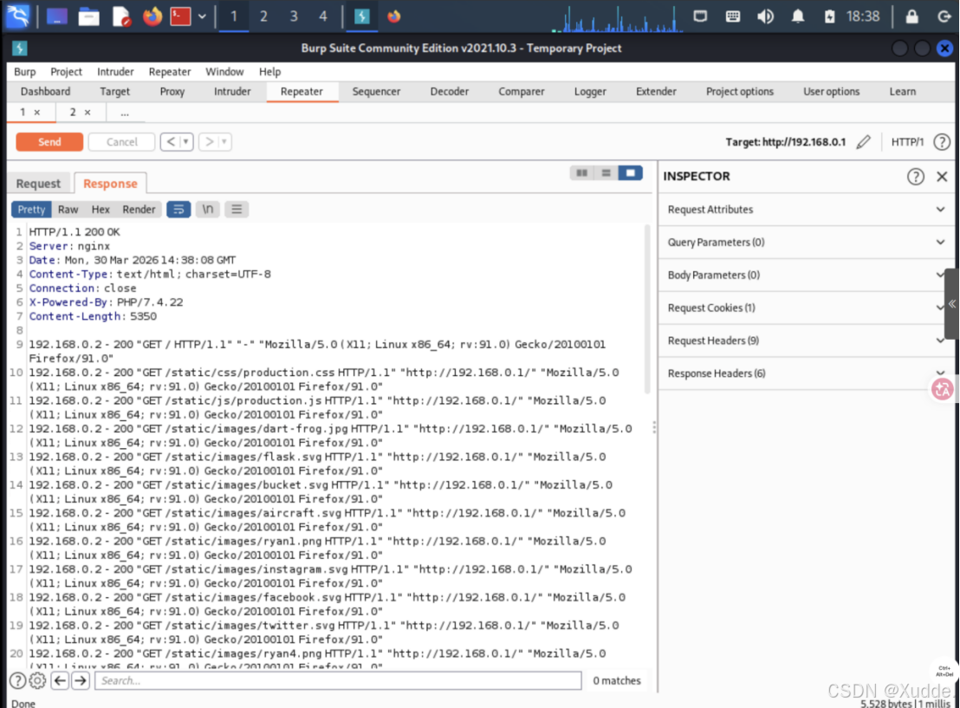Click the Send button
This screenshot has width=960, height=708.
coord(49,141)
